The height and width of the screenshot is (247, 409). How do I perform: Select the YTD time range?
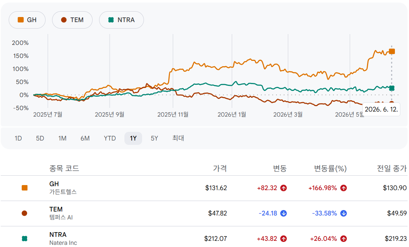[x=110, y=138]
